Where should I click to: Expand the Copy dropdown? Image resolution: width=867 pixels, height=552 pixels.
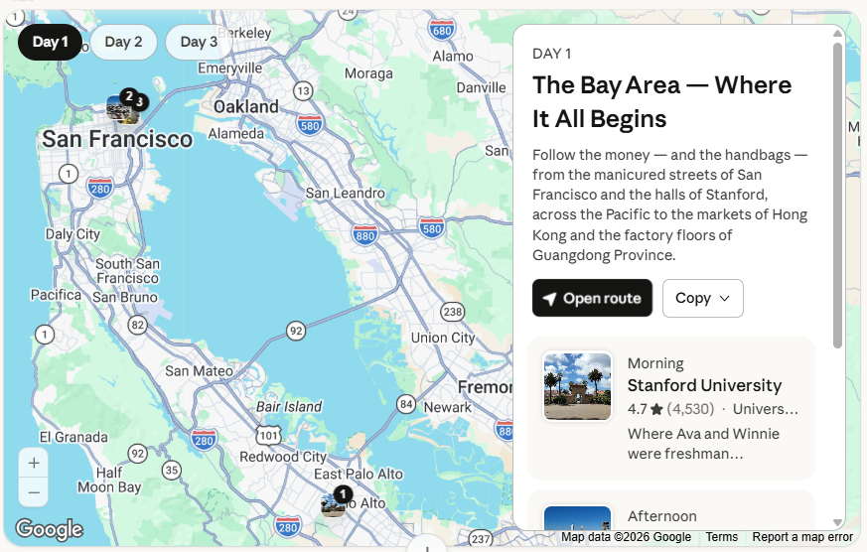point(702,299)
